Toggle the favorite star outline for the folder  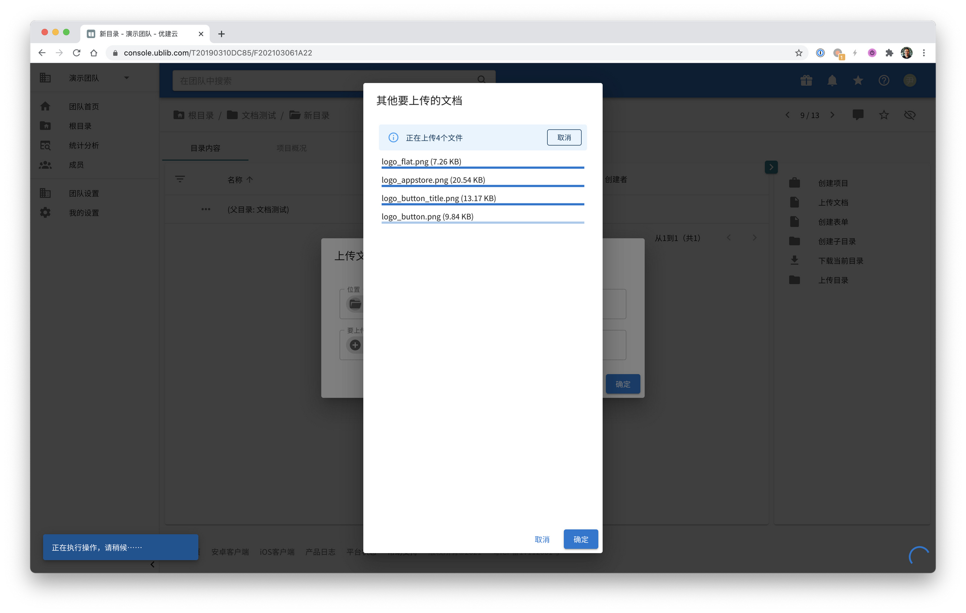pyautogui.click(x=883, y=115)
